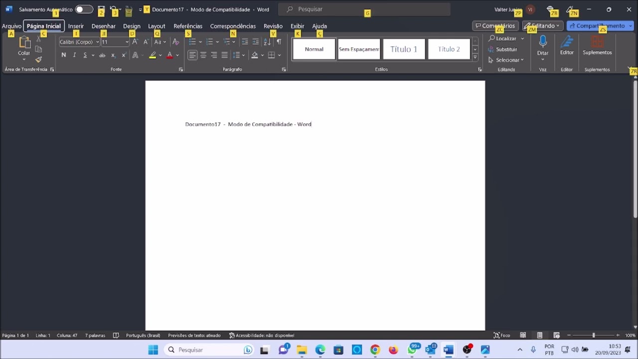Switch to Print Layout view
Image resolution: width=638 pixels, height=359 pixels.
coord(539,336)
